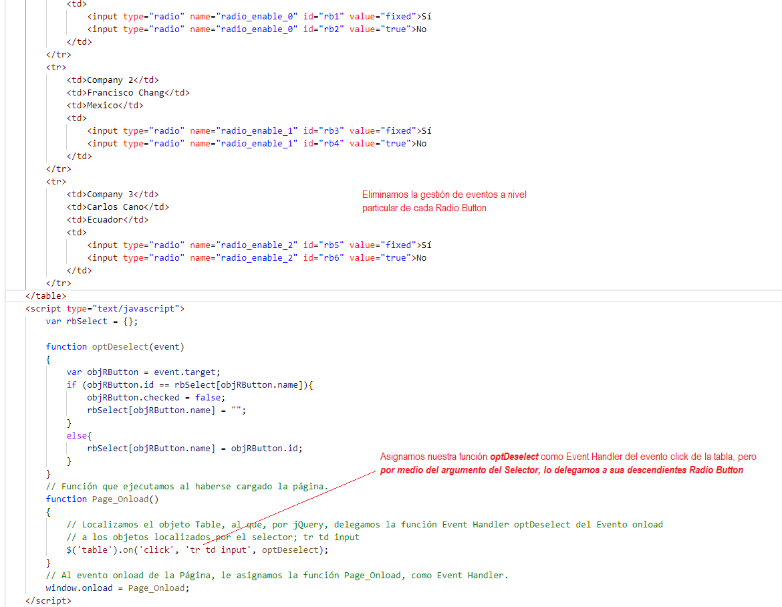
Task: Click the 'function Page_Onload()' declaration
Action: tap(102, 499)
